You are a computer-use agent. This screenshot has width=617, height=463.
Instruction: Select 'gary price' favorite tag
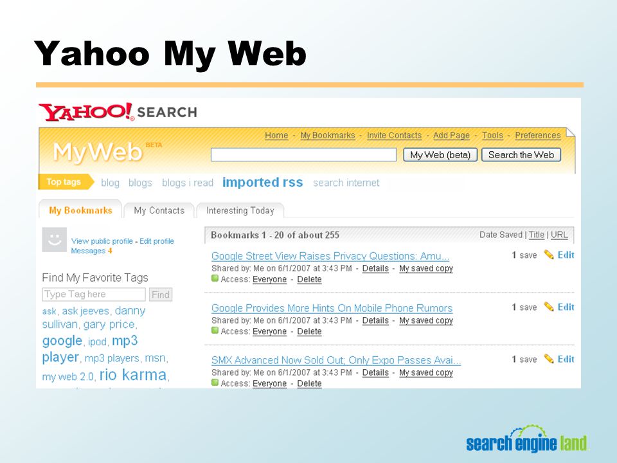(x=109, y=324)
